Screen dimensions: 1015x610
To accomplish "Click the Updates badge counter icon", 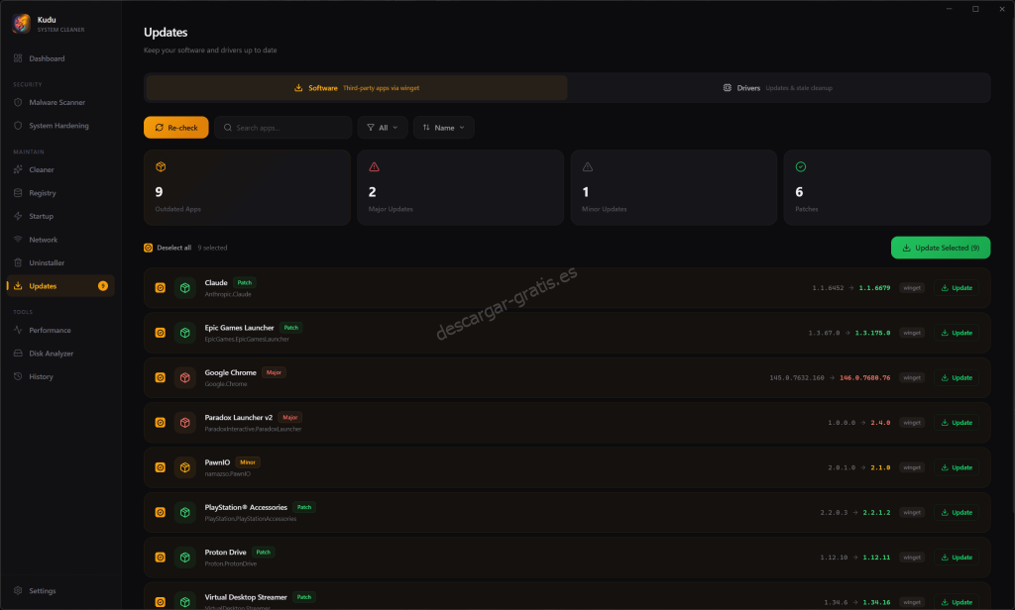I will click(x=103, y=286).
